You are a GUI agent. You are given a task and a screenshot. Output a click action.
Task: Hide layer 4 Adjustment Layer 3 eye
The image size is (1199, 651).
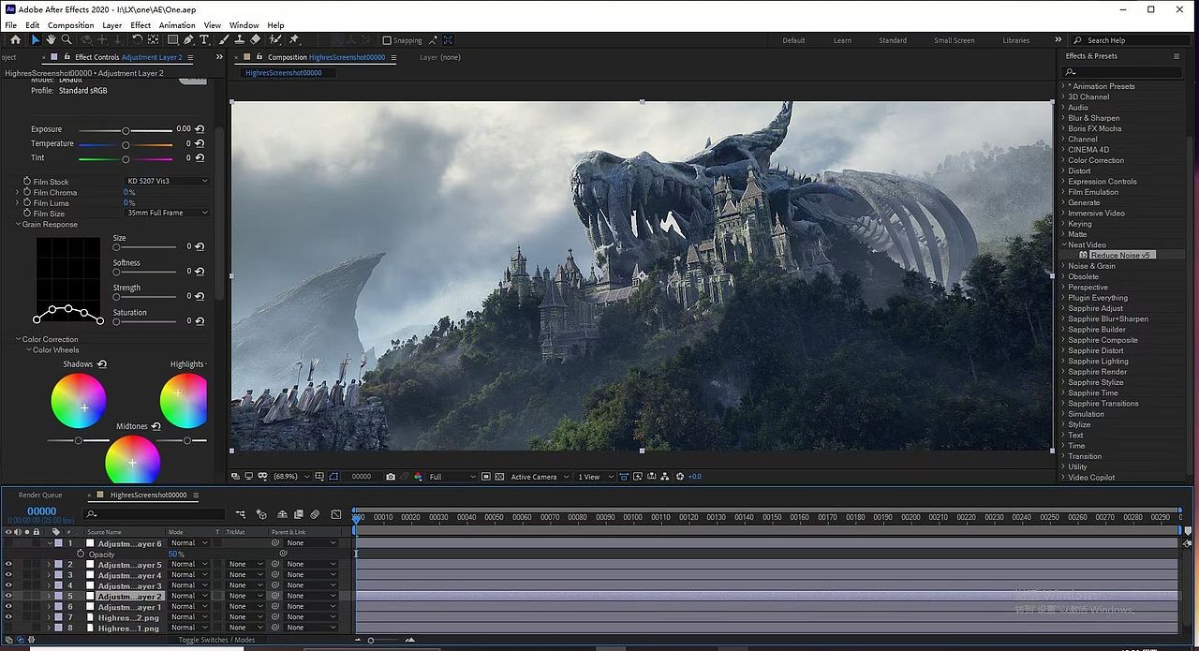click(x=8, y=585)
